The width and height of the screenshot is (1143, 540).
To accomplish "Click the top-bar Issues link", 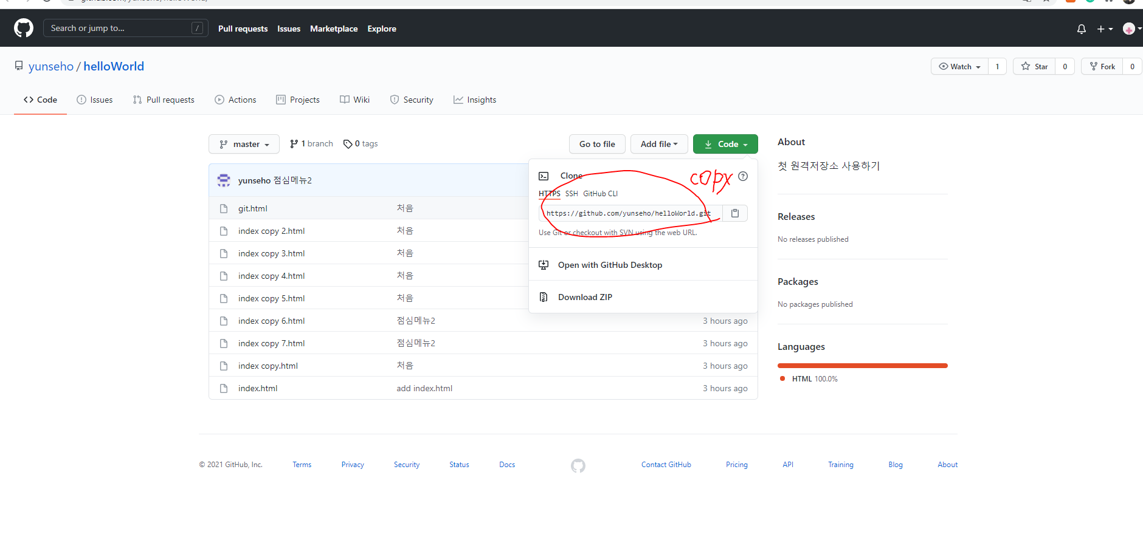I will coord(289,29).
